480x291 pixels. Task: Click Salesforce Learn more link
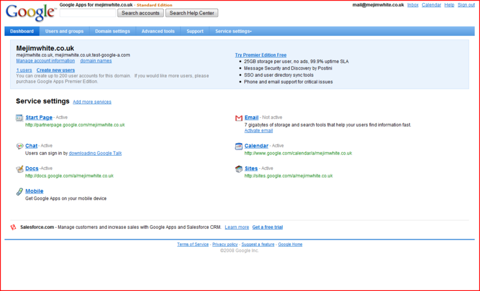[x=236, y=227]
